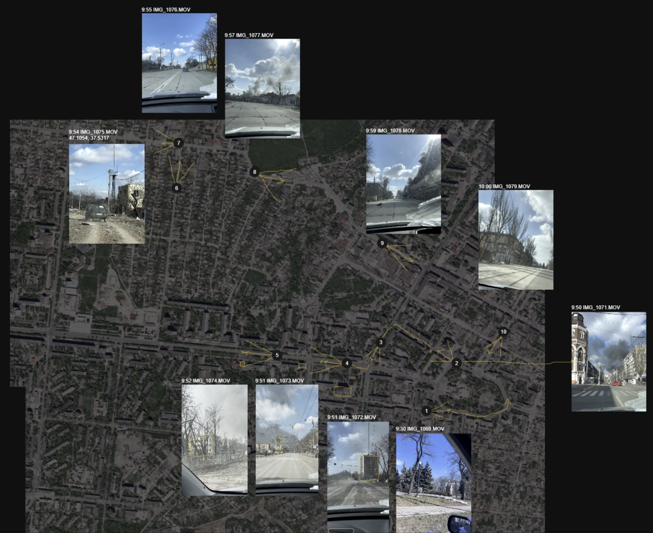
Task: Click the '9:30 IMG_1069.MOV' label
Action: coord(420,429)
